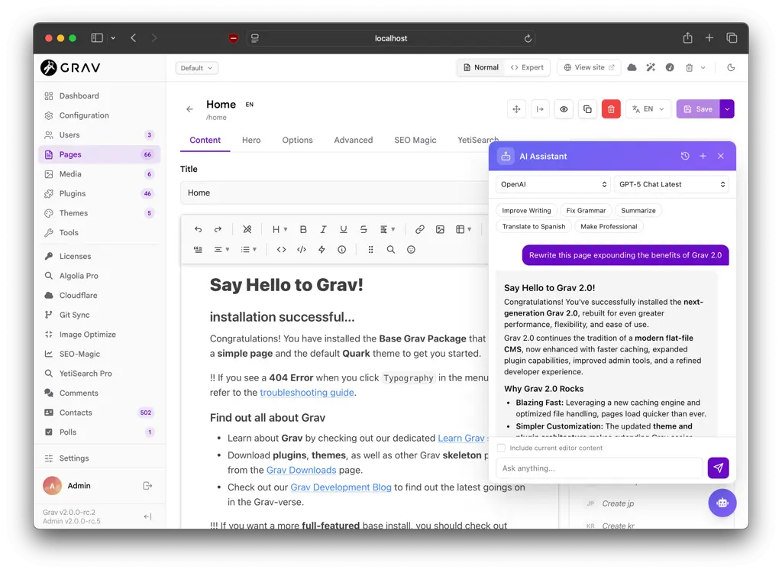Open Dashboard in the sidebar
Viewport: 782px width, 573px height.
(x=99, y=95)
